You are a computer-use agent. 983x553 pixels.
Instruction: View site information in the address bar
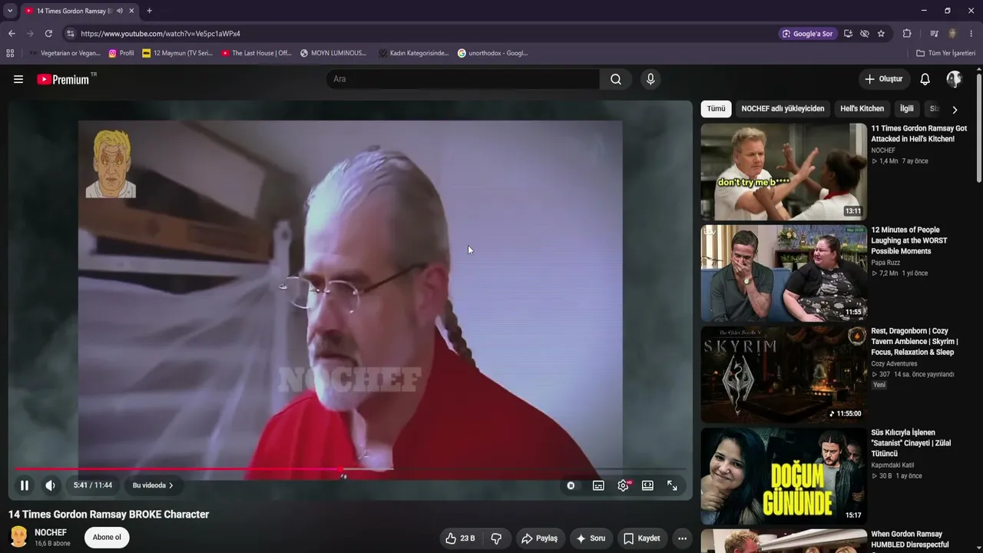tap(70, 34)
